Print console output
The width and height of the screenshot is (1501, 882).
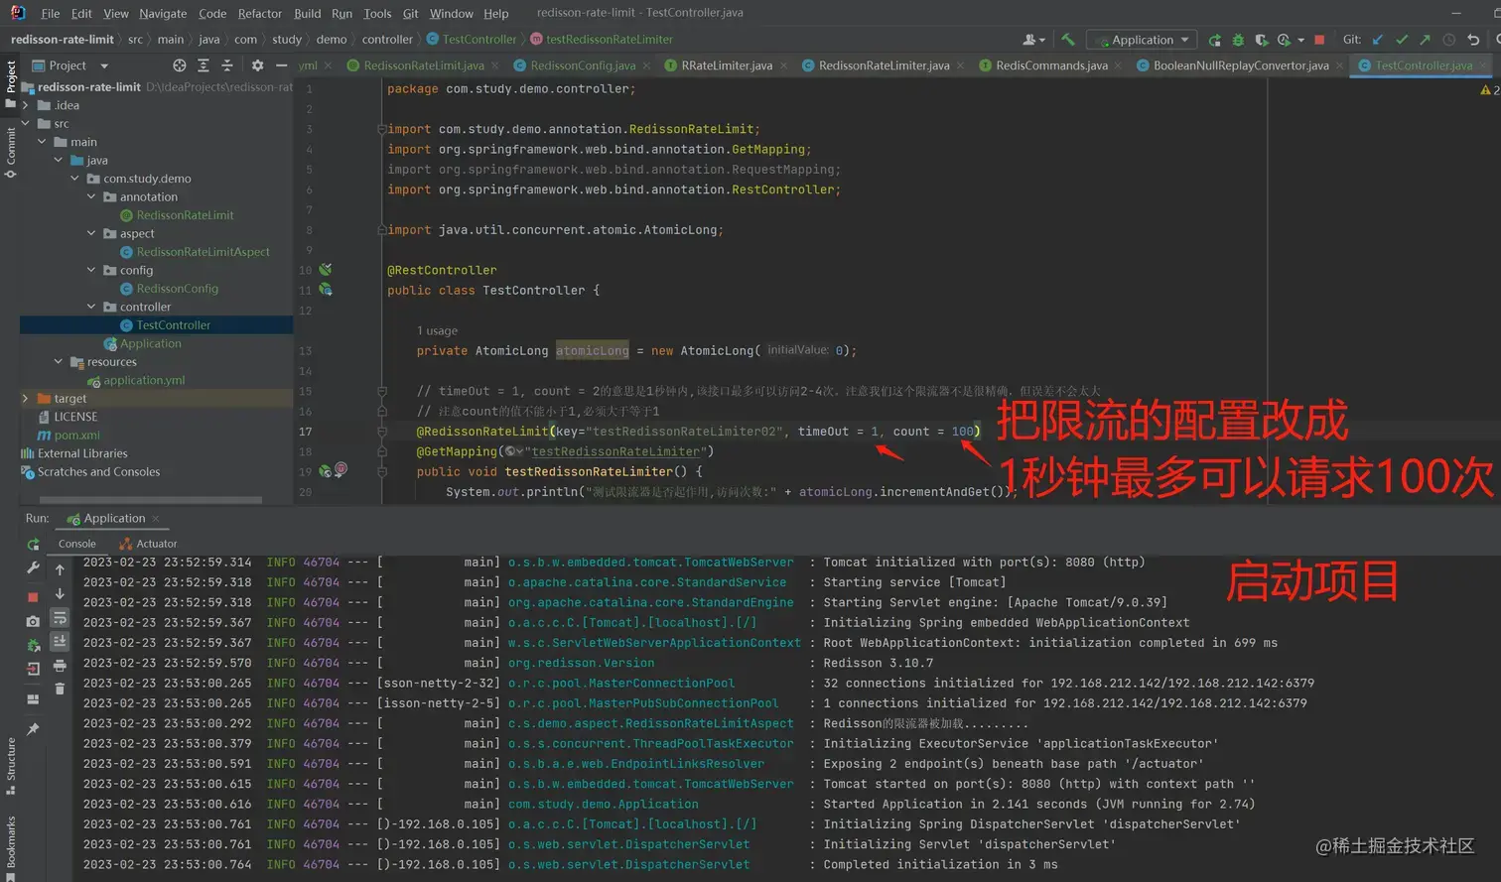tap(60, 665)
